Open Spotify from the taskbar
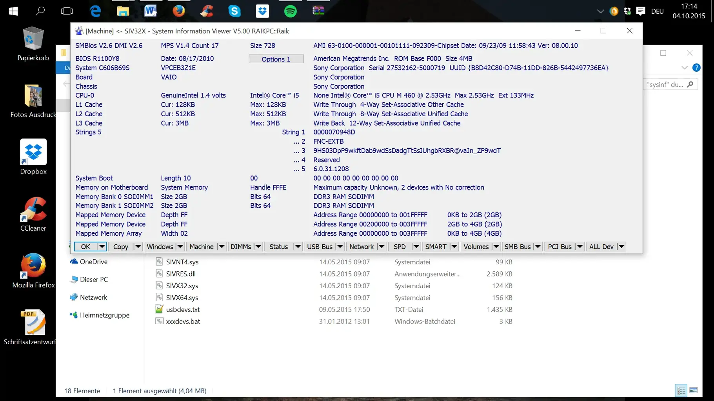The height and width of the screenshot is (401, 714). pyautogui.click(x=291, y=11)
